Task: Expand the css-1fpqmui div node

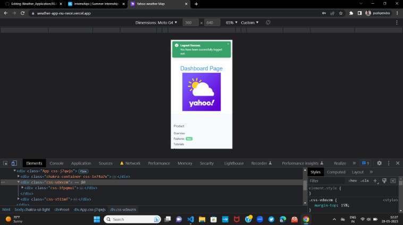Action: click(23, 188)
